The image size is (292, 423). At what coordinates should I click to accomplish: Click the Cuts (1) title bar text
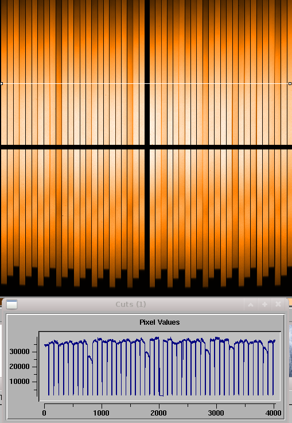coord(131,305)
